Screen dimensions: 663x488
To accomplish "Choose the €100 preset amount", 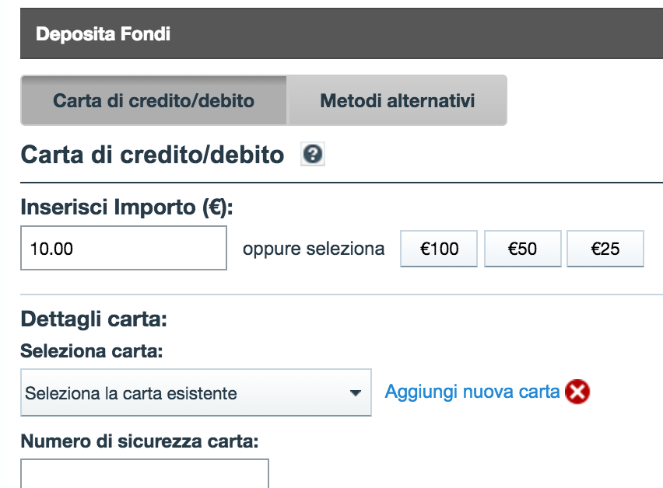I will [x=439, y=249].
